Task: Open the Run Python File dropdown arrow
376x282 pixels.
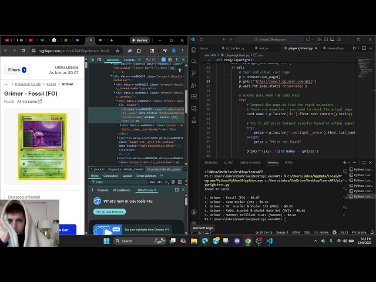Action: (x=358, y=48)
